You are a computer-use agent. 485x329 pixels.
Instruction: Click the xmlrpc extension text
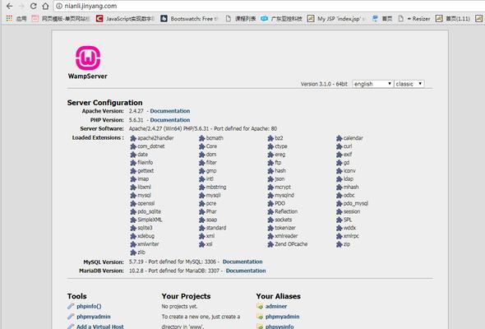click(351, 236)
